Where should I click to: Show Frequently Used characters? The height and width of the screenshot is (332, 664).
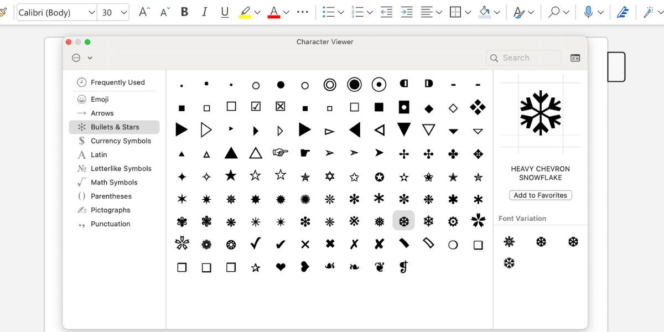pyautogui.click(x=117, y=82)
